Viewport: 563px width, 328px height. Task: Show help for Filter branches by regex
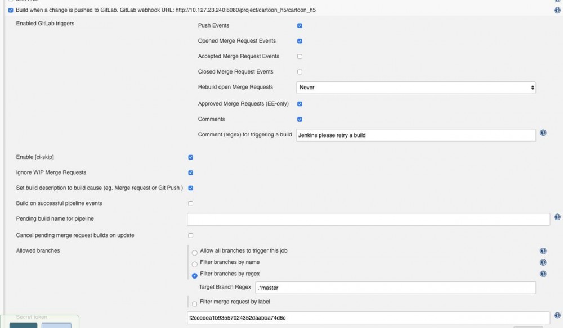[543, 274]
